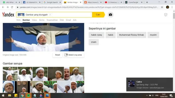
Task: Open the Yandex logo home link
Action: (x=8, y=14)
